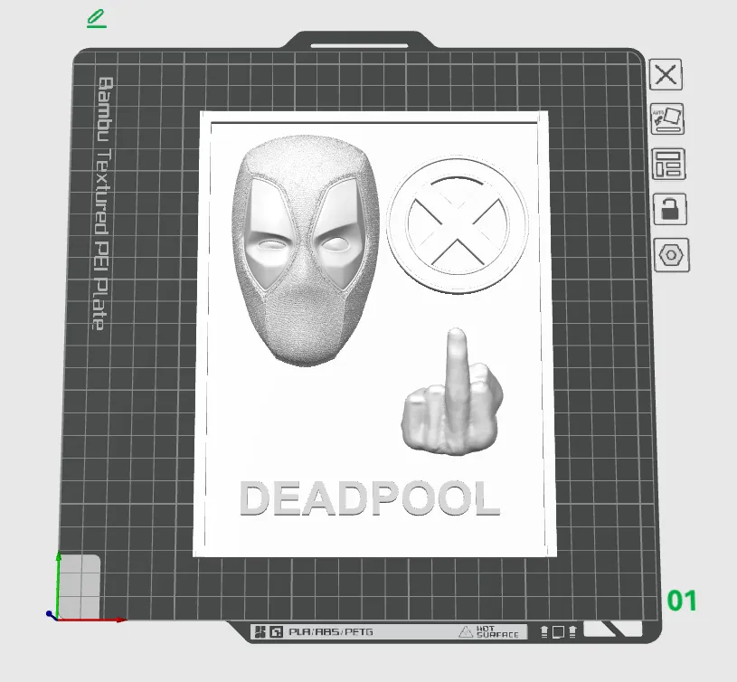Open plate settings hexagon icon
Image resolution: width=737 pixels, height=682 pixels.
pyautogui.click(x=671, y=255)
